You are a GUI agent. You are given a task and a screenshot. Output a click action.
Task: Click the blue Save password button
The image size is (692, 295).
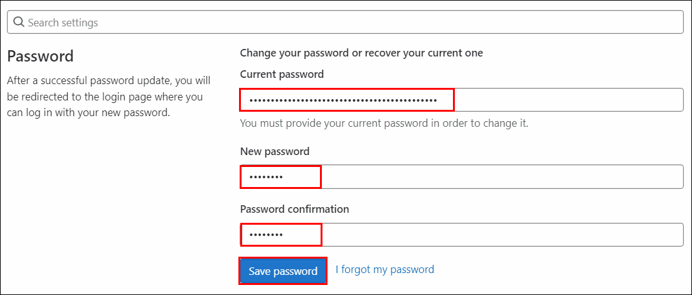click(283, 271)
